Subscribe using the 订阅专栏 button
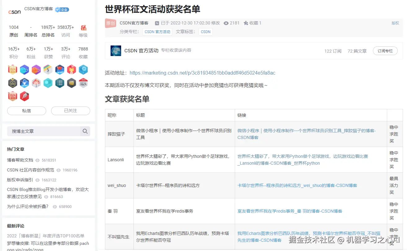This screenshot has width=407, height=251. click(x=385, y=51)
